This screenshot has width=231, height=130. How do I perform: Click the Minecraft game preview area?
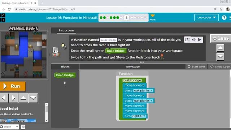[24, 55]
